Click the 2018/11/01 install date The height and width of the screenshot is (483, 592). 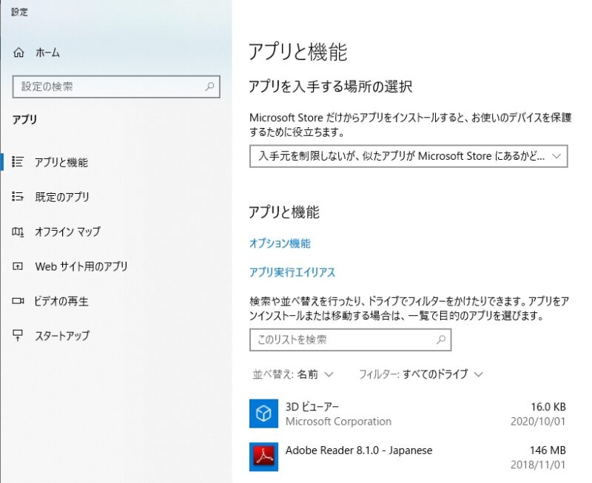(538, 465)
